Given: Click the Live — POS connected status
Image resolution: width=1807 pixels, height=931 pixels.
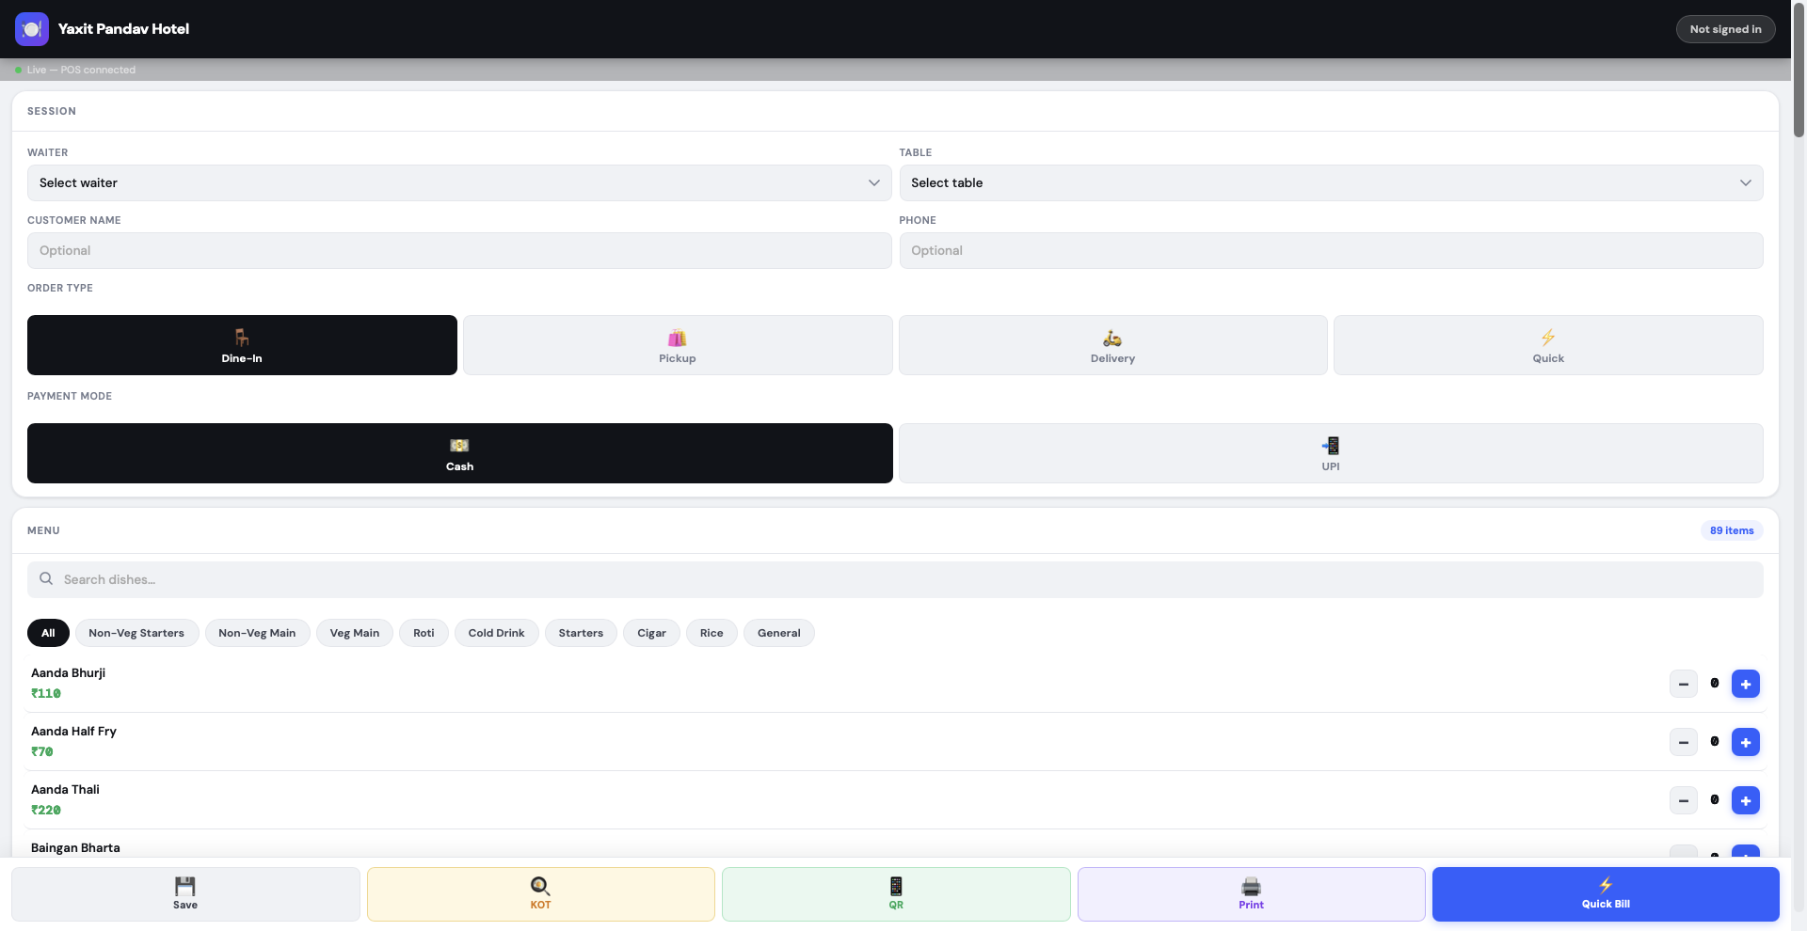Looking at the screenshot, I should tap(75, 70).
